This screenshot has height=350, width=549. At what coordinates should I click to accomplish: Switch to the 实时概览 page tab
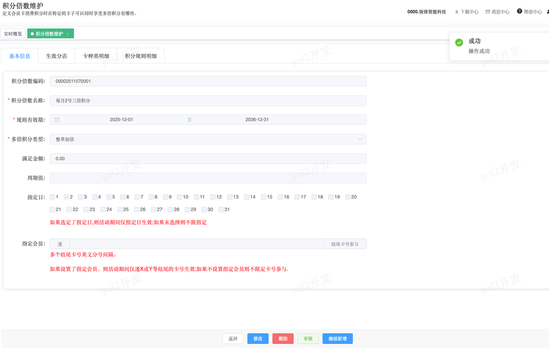pos(13,34)
